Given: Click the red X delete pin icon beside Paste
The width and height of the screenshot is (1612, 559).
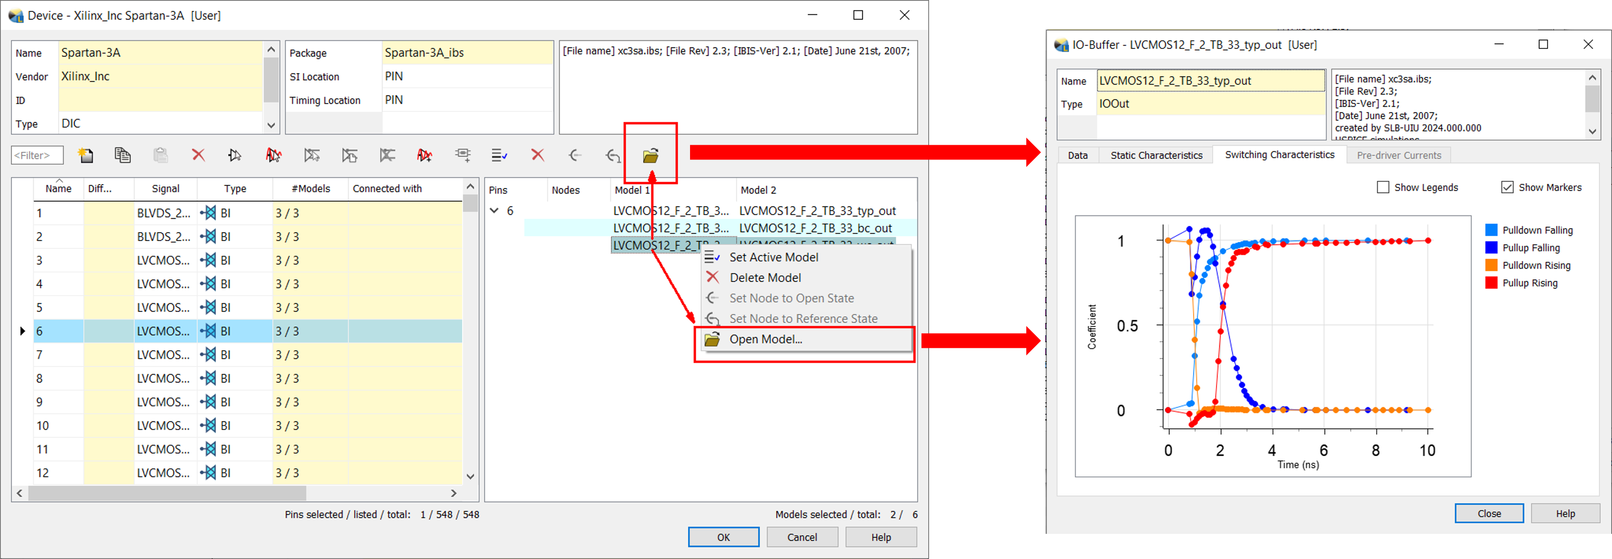Looking at the screenshot, I should point(198,155).
